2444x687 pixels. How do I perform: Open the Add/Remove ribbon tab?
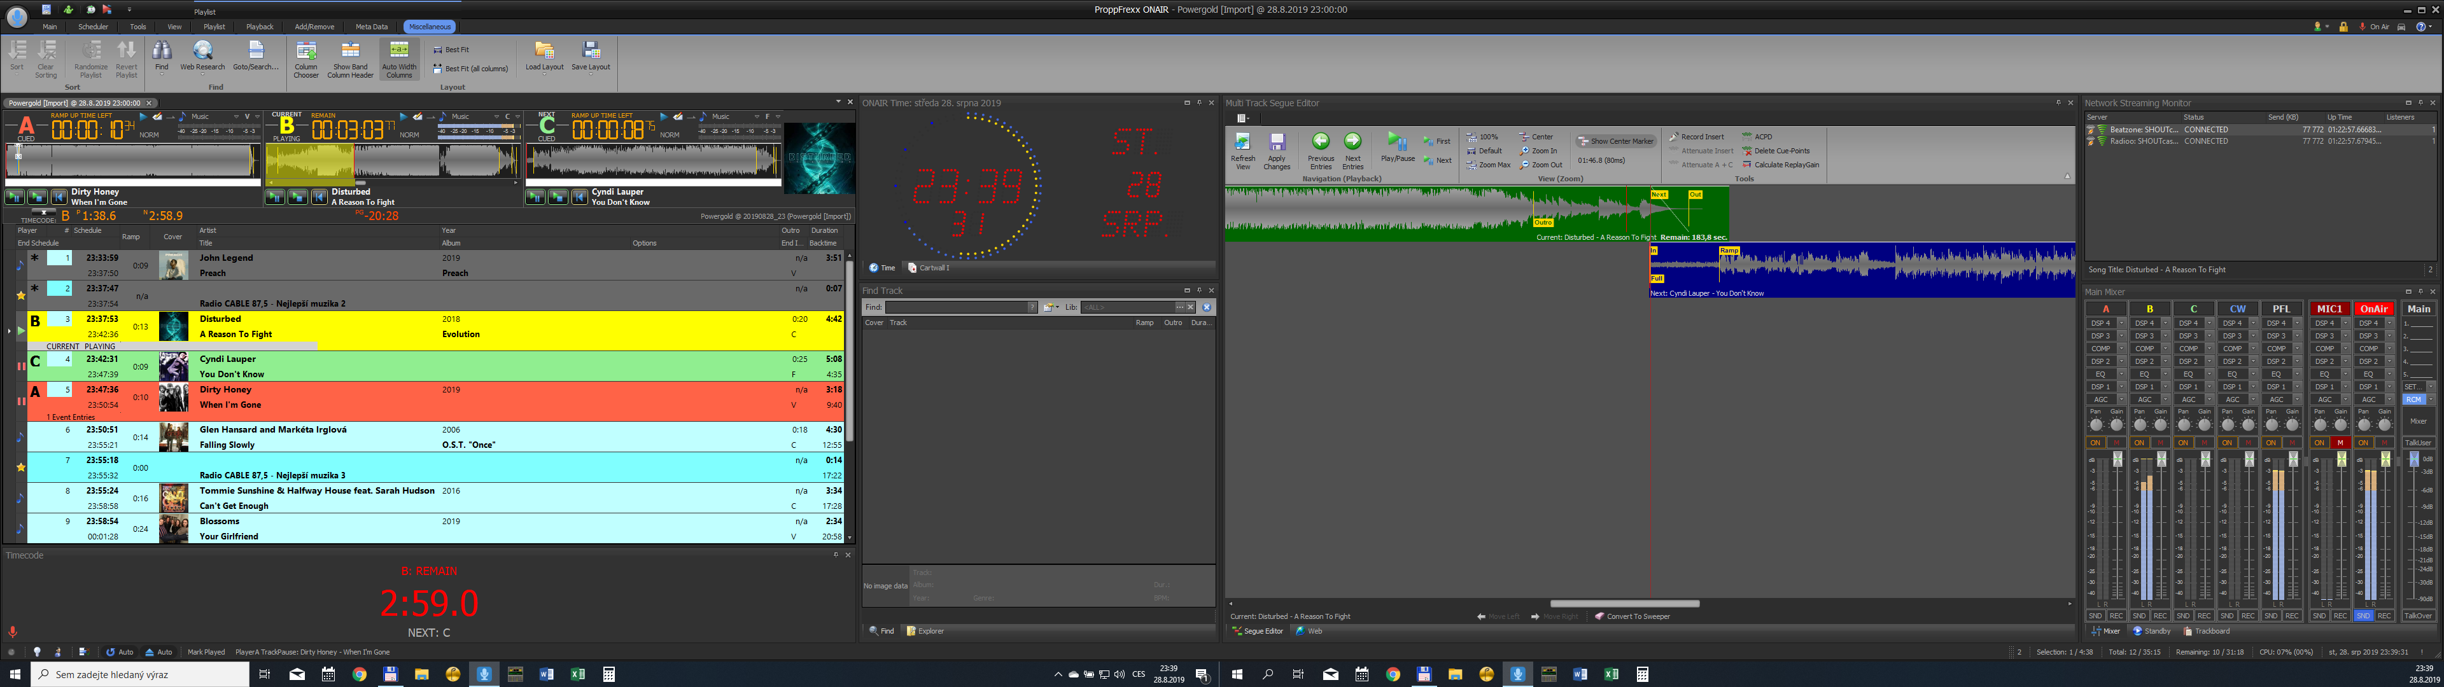pos(314,27)
